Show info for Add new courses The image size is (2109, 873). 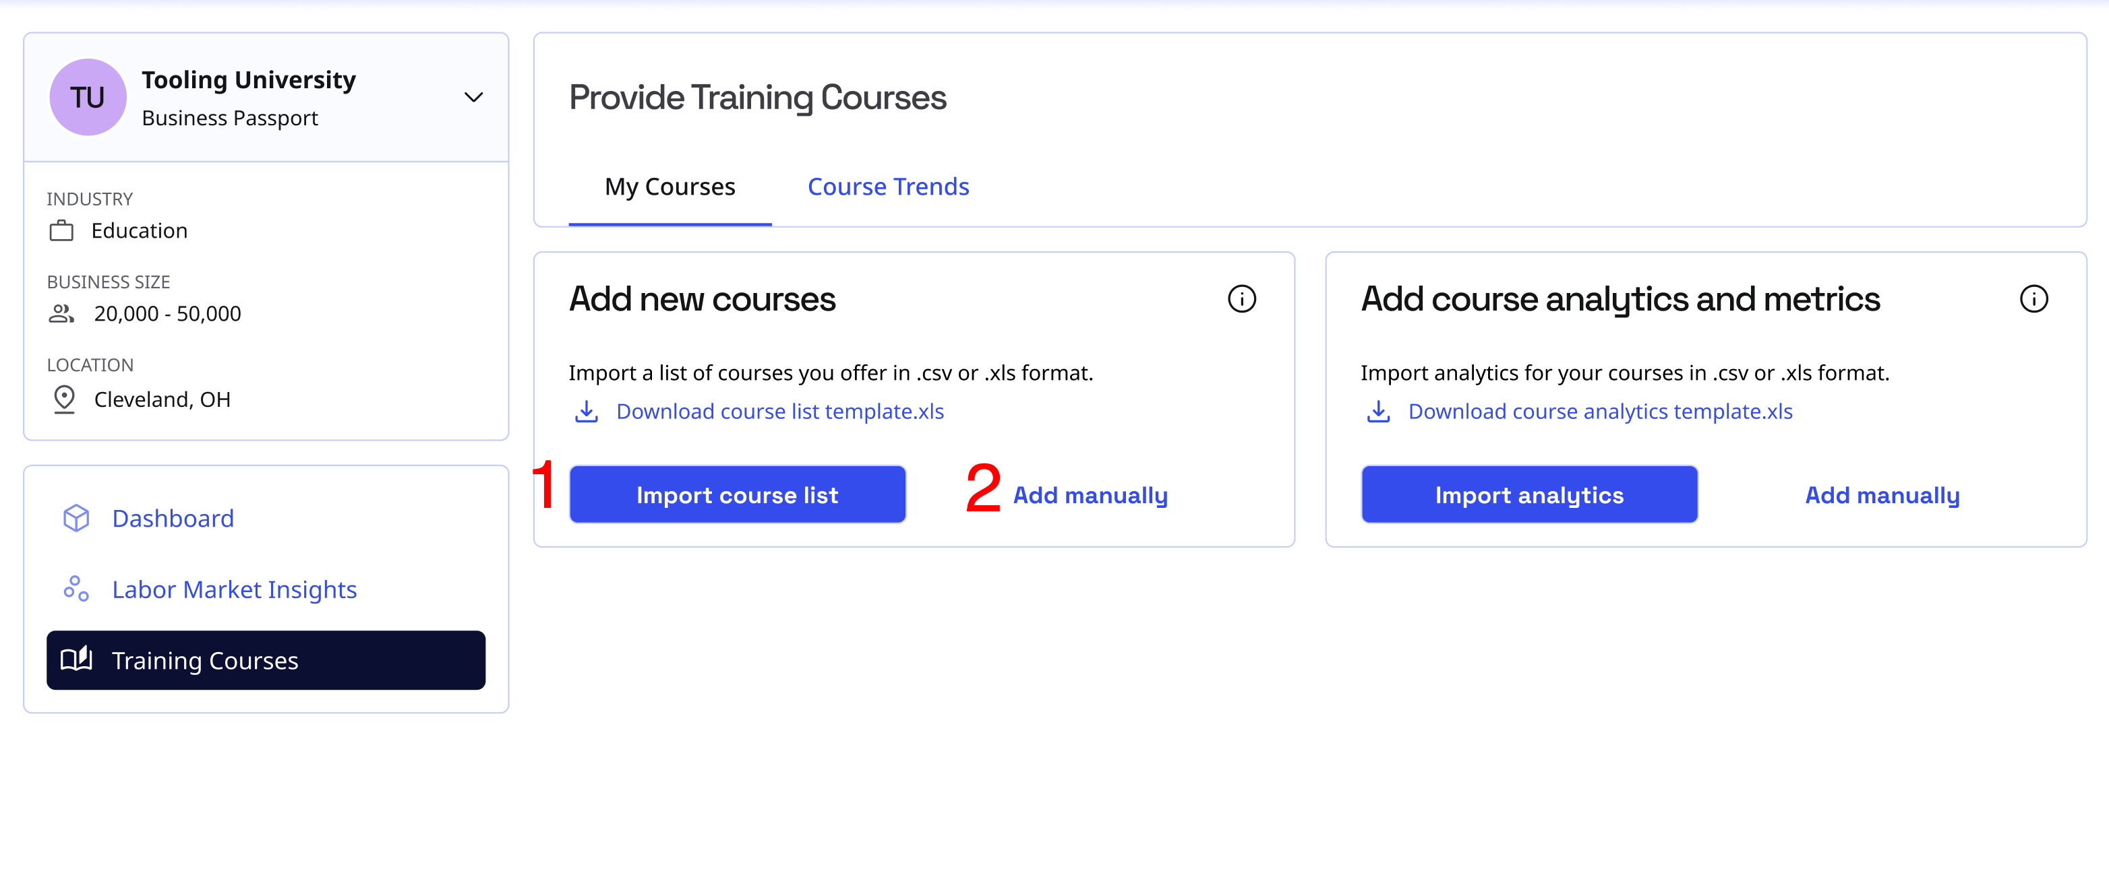point(1241,300)
